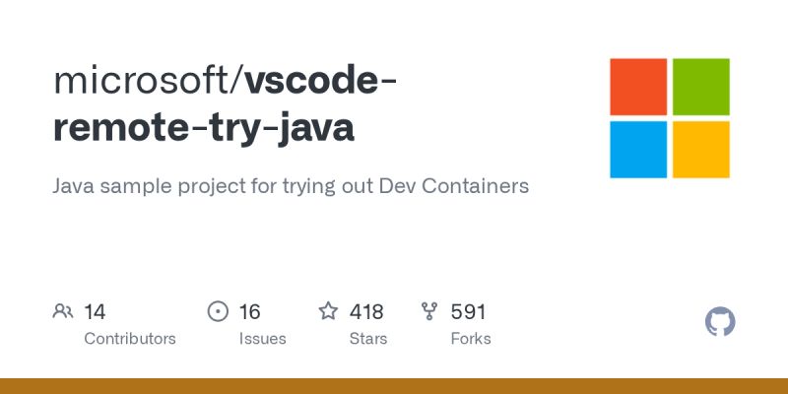Viewport: 788px width, 394px height.
Task: Click the 418 stars count
Action: point(366,311)
